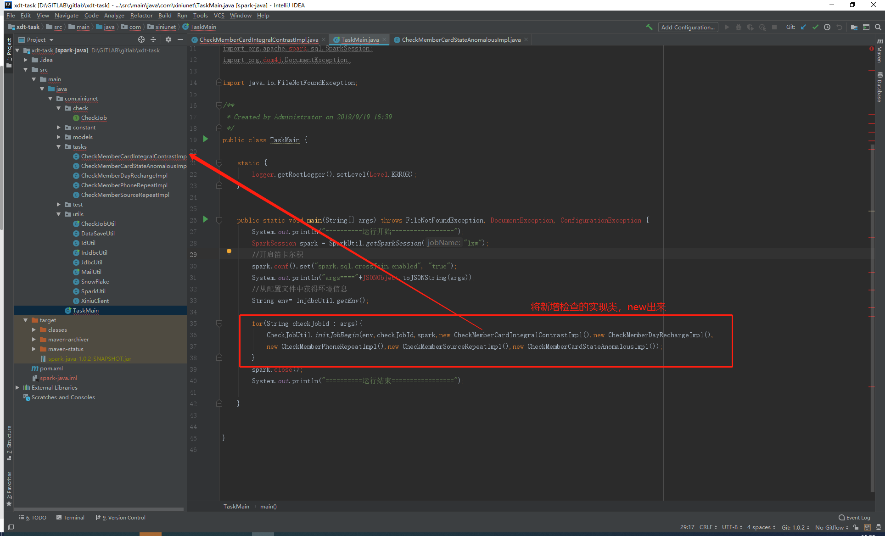
Task: Open the Favorites tool window
Action: point(9,489)
